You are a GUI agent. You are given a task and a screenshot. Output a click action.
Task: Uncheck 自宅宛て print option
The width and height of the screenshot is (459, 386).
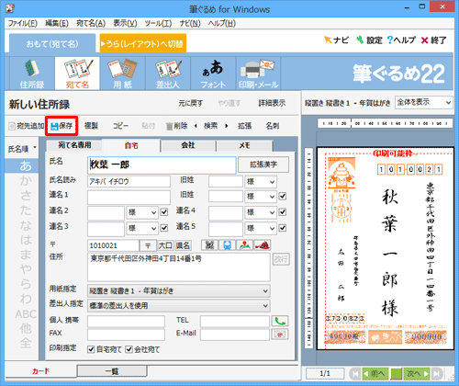click(x=91, y=349)
